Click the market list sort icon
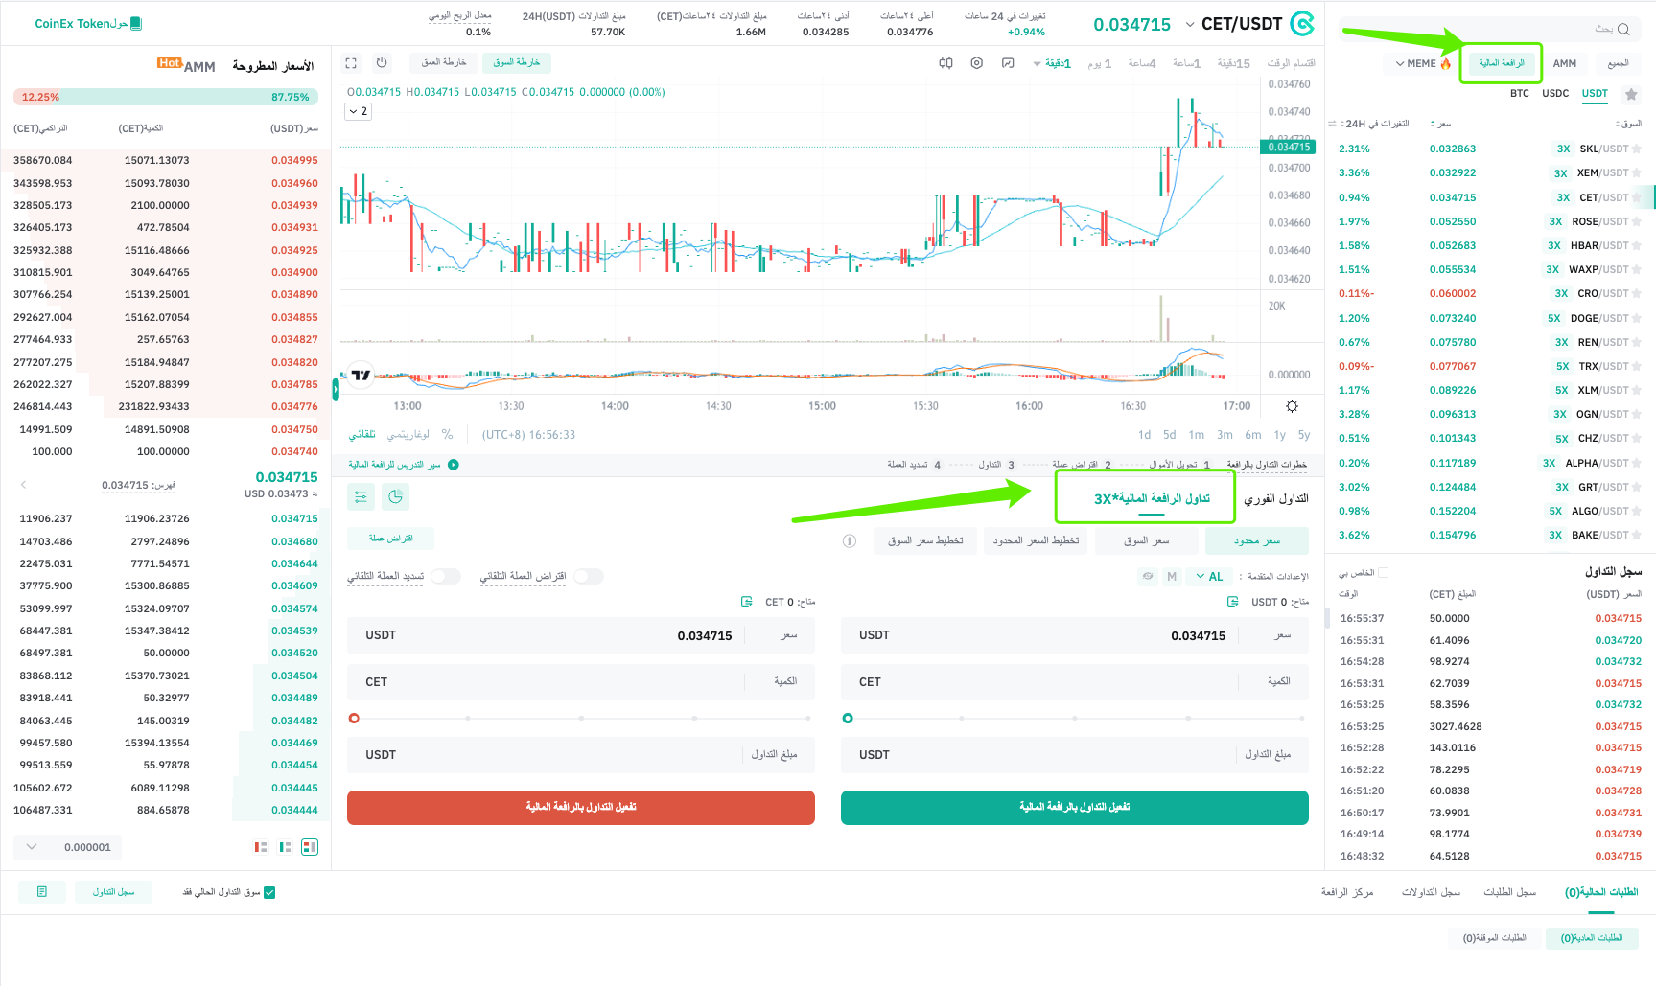 pos(1332,124)
